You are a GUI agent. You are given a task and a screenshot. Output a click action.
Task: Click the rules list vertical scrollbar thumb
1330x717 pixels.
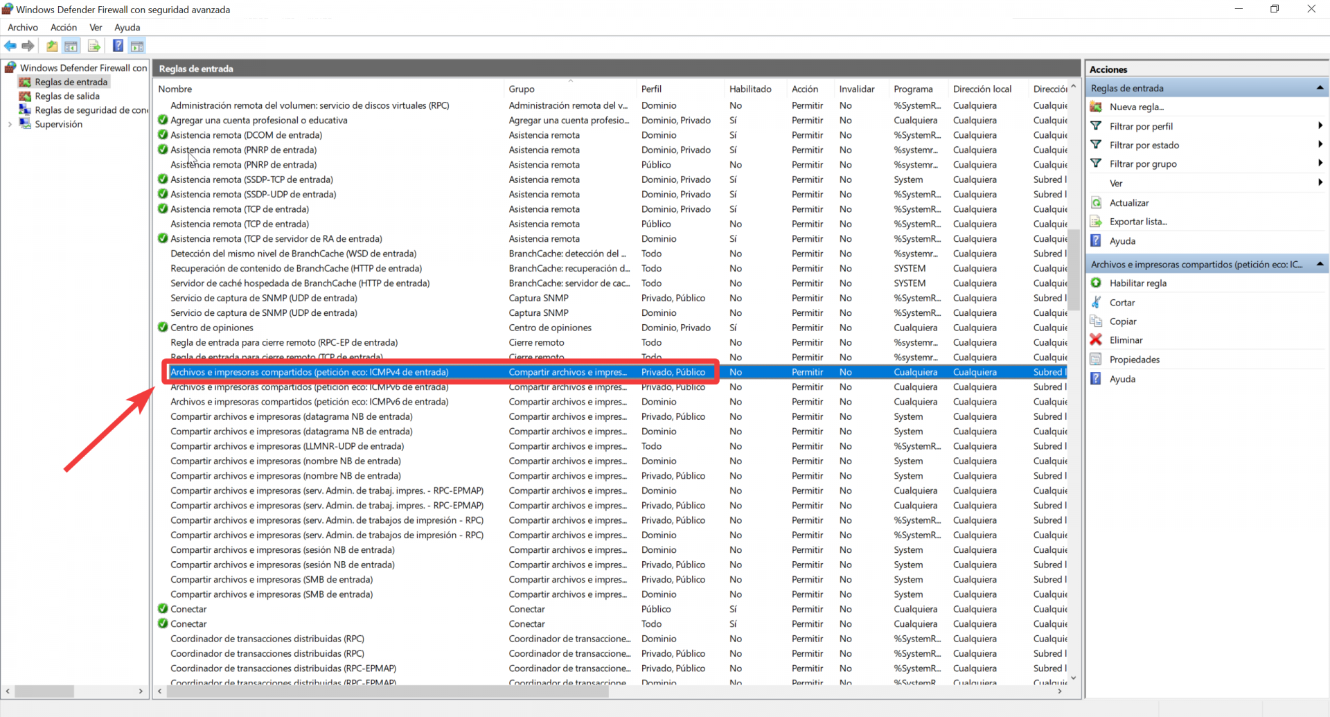click(1074, 270)
